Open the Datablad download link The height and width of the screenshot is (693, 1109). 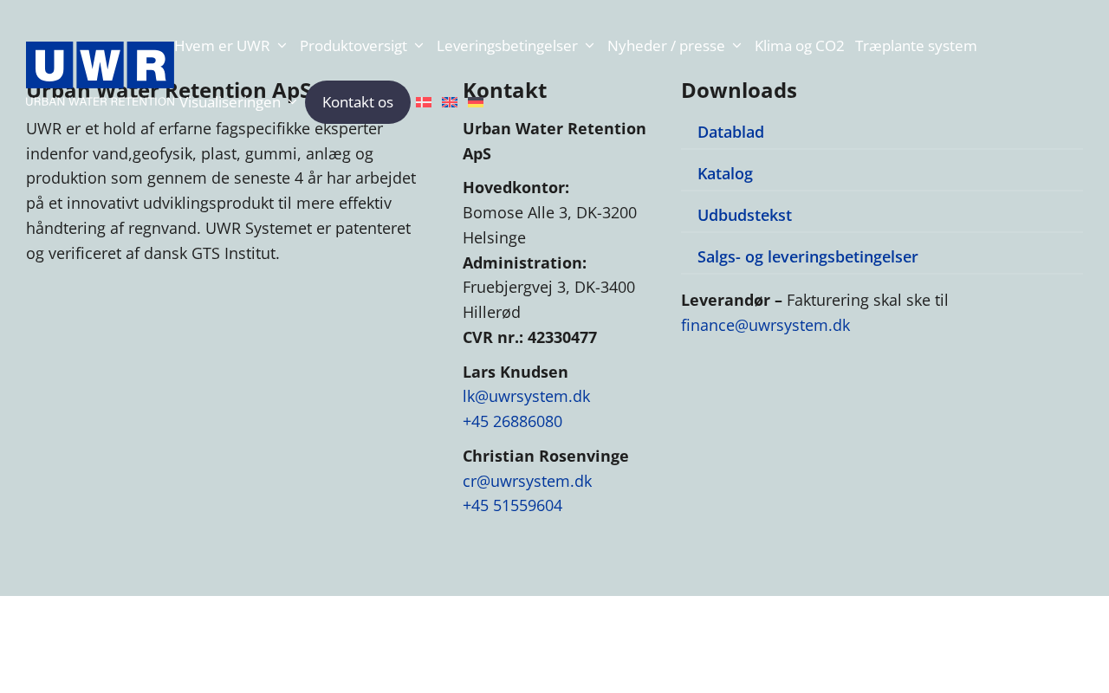click(730, 132)
